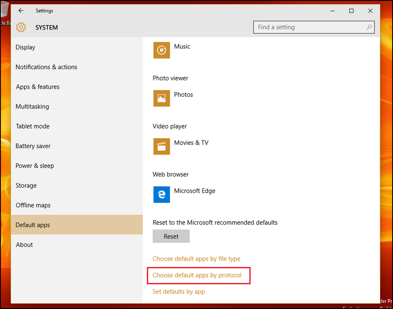Maximize the Settings window
The width and height of the screenshot is (393, 309).
351,10
